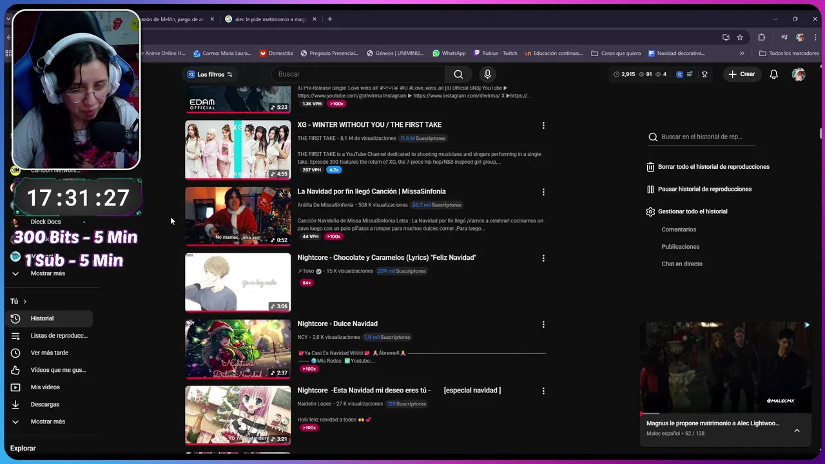Open options menu for Nightcore - Dulce Navidad
The width and height of the screenshot is (825, 464).
point(543,325)
